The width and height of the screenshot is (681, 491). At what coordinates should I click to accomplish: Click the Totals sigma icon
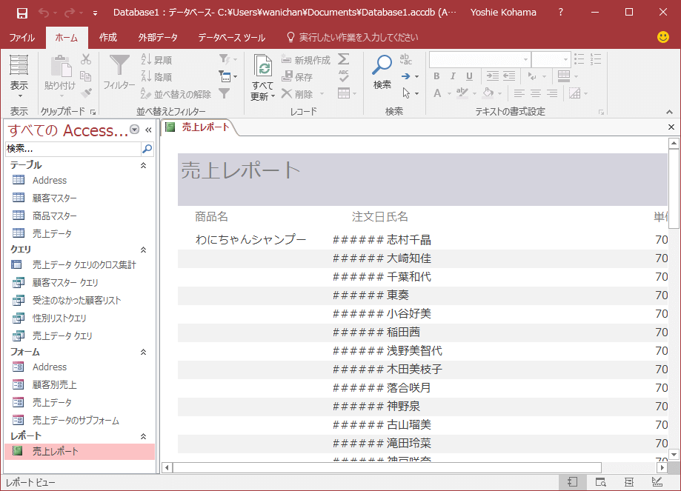344,59
